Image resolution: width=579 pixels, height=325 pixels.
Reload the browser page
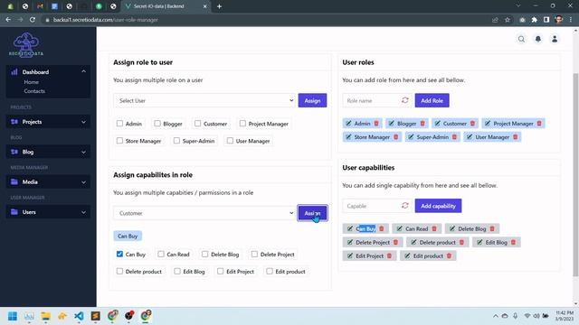pyautogui.click(x=33, y=20)
